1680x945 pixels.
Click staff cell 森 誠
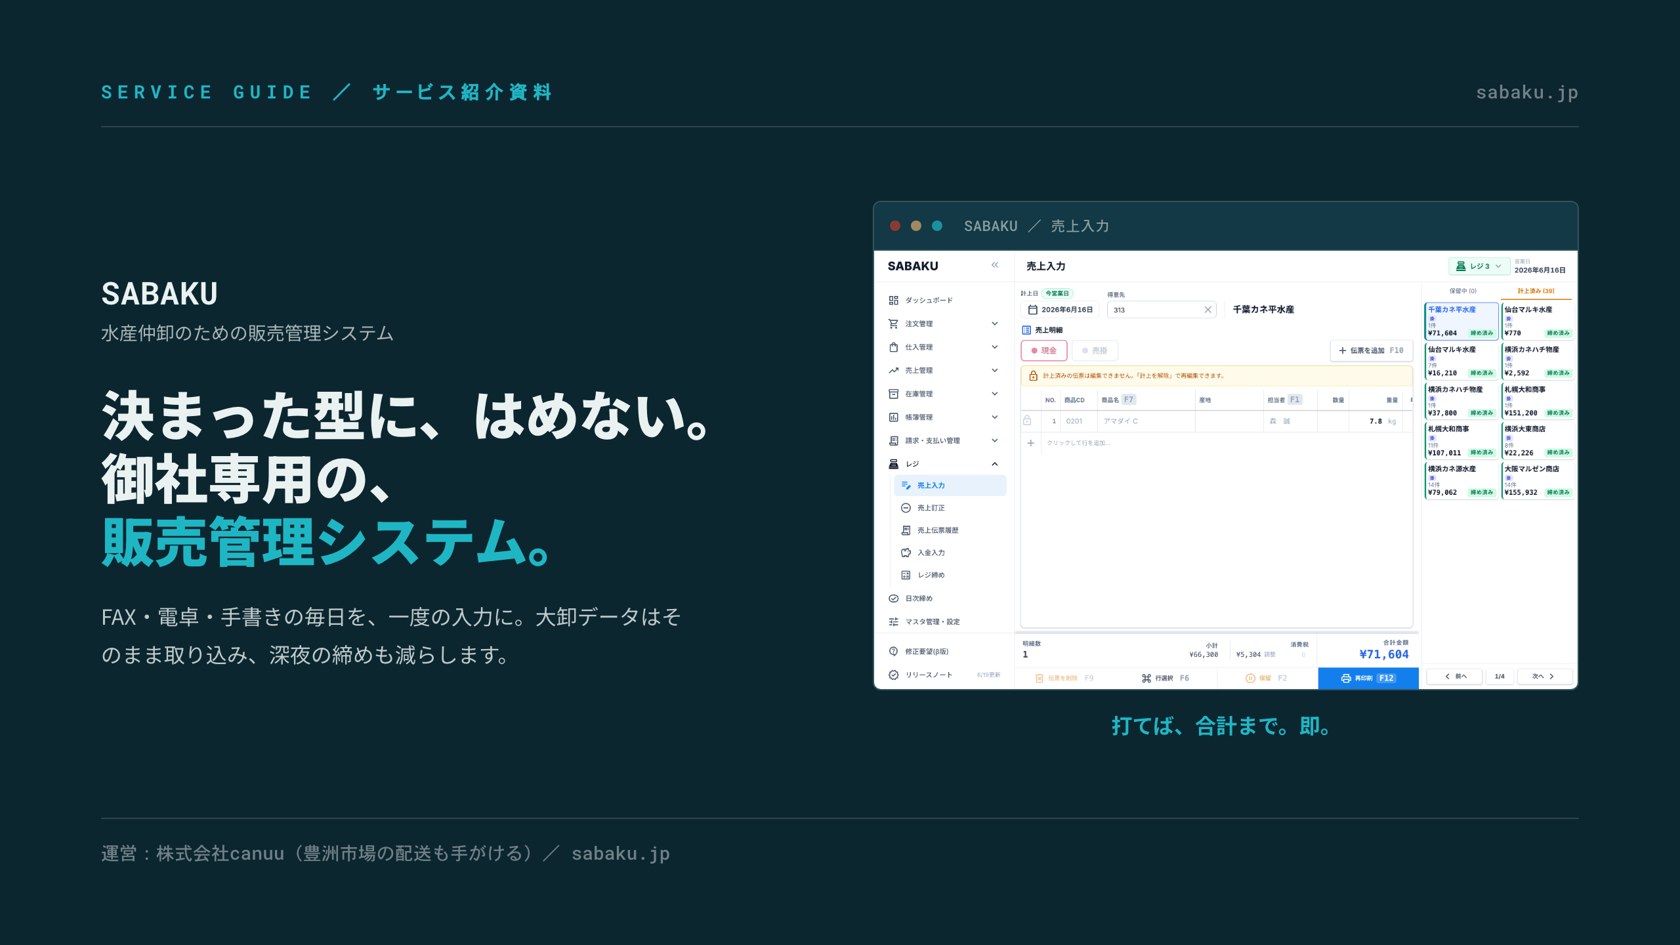coord(1290,421)
